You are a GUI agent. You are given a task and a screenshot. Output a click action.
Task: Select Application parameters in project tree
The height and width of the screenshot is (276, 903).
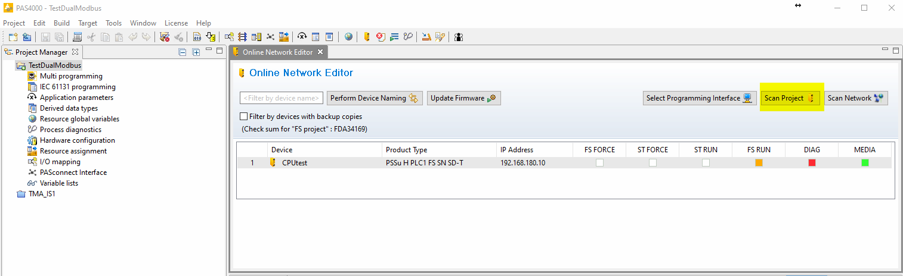pyautogui.click(x=76, y=98)
